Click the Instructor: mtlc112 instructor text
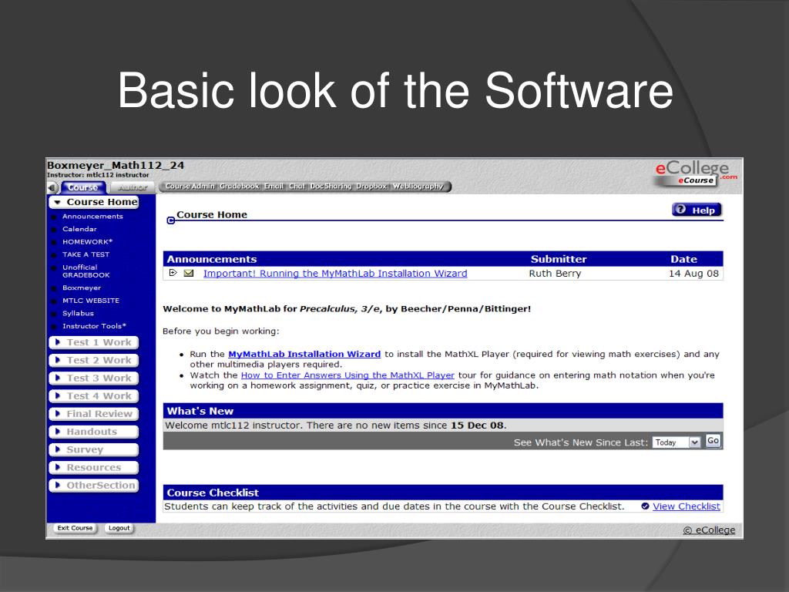Viewport: 789px width, 592px height. pos(98,175)
